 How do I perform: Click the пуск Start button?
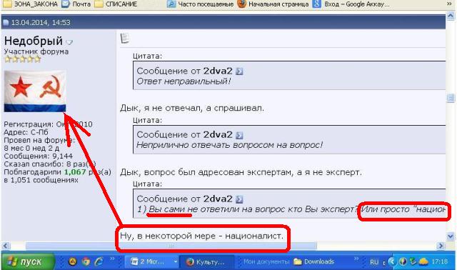28,261
